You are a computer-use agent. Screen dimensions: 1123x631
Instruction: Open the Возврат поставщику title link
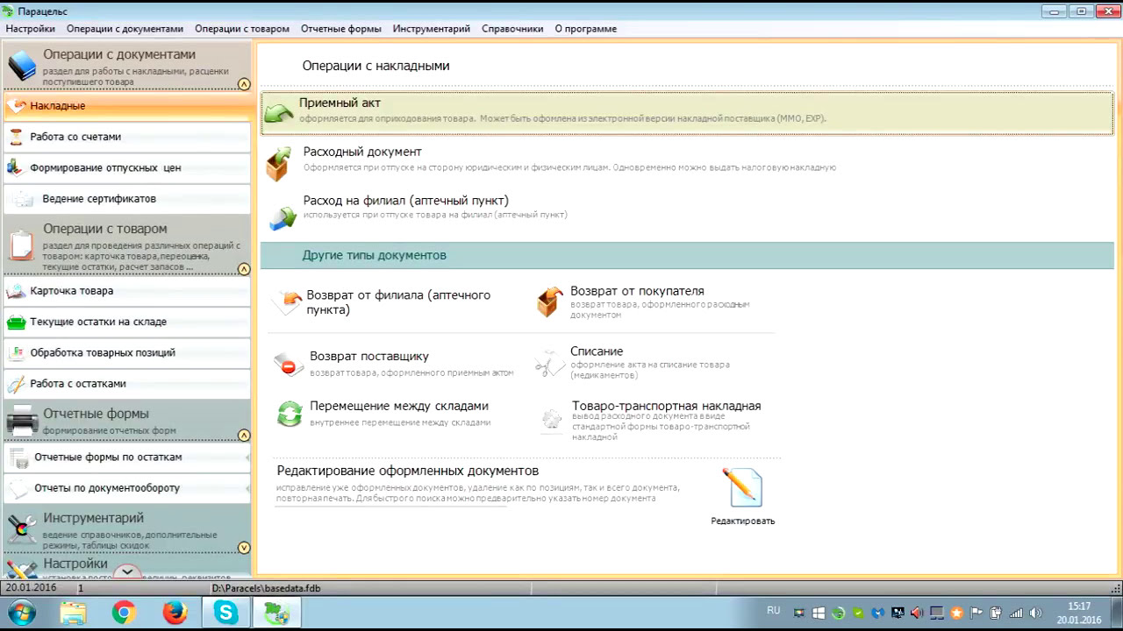pyautogui.click(x=369, y=357)
